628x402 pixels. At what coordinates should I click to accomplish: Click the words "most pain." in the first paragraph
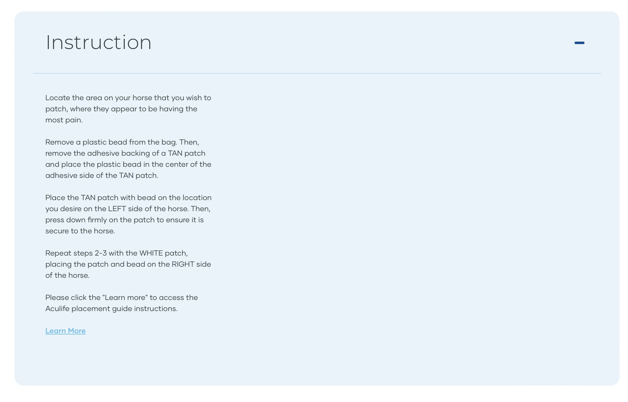tap(64, 120)
